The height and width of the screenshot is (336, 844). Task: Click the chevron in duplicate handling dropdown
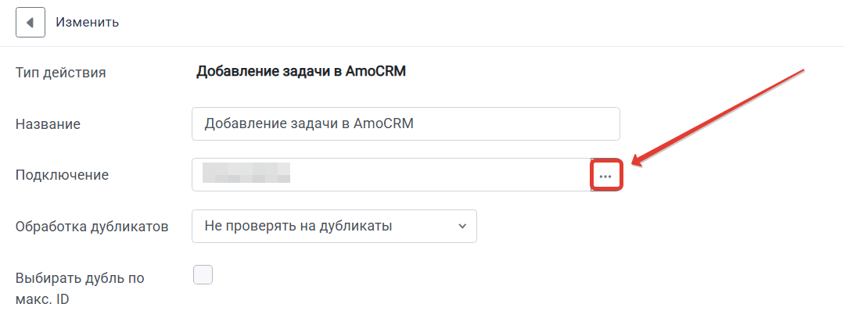tap(462, 227)
